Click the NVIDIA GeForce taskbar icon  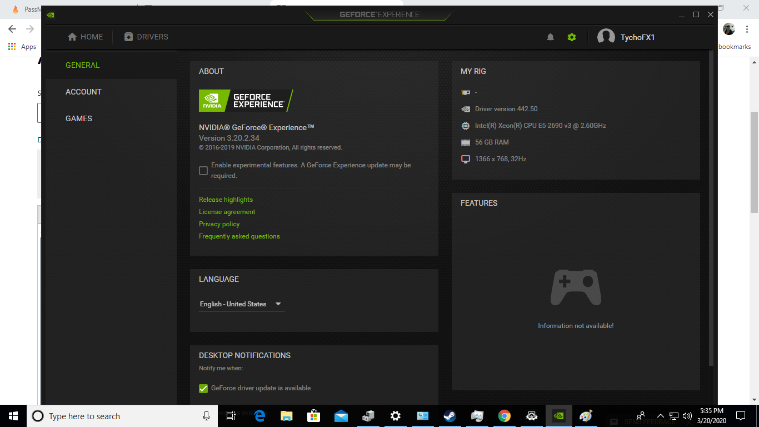pyautogui.click(x=559, y=416)
